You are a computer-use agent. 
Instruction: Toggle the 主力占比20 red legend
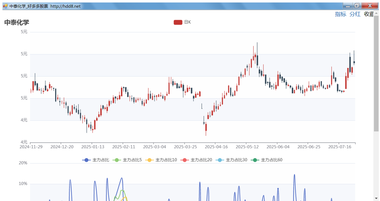pyautogui.click(x=196, y=160)
